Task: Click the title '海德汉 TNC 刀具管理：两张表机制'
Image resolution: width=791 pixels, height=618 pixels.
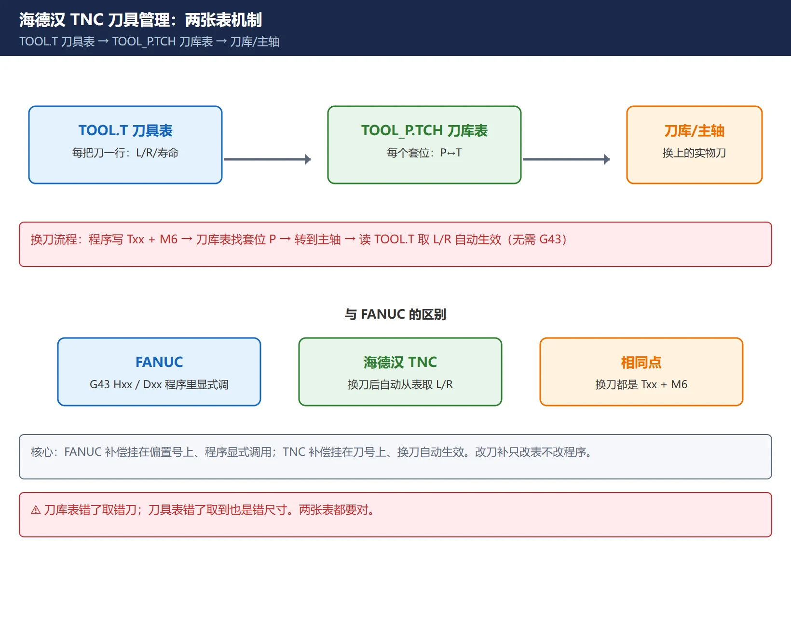Action: 140,20
